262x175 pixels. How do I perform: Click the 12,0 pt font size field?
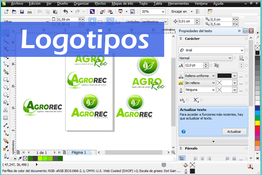coord(193,65)
